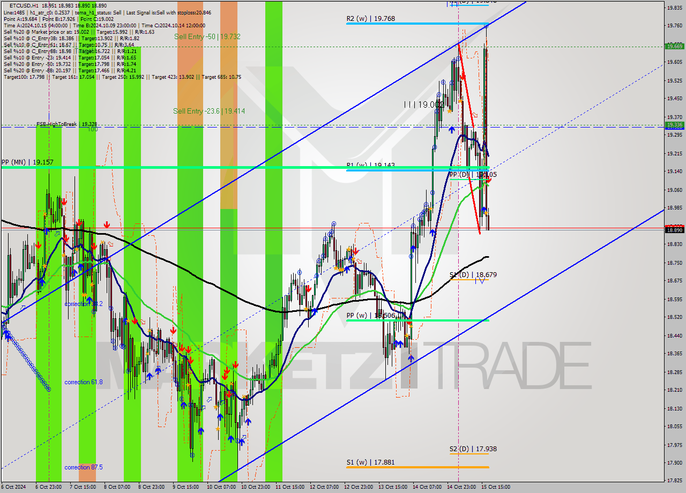Select the 'correction 87.5' Fibonacci label
The width and height of the screenshot is (686, 493).
pyautogui.click(x=84, y=467)
